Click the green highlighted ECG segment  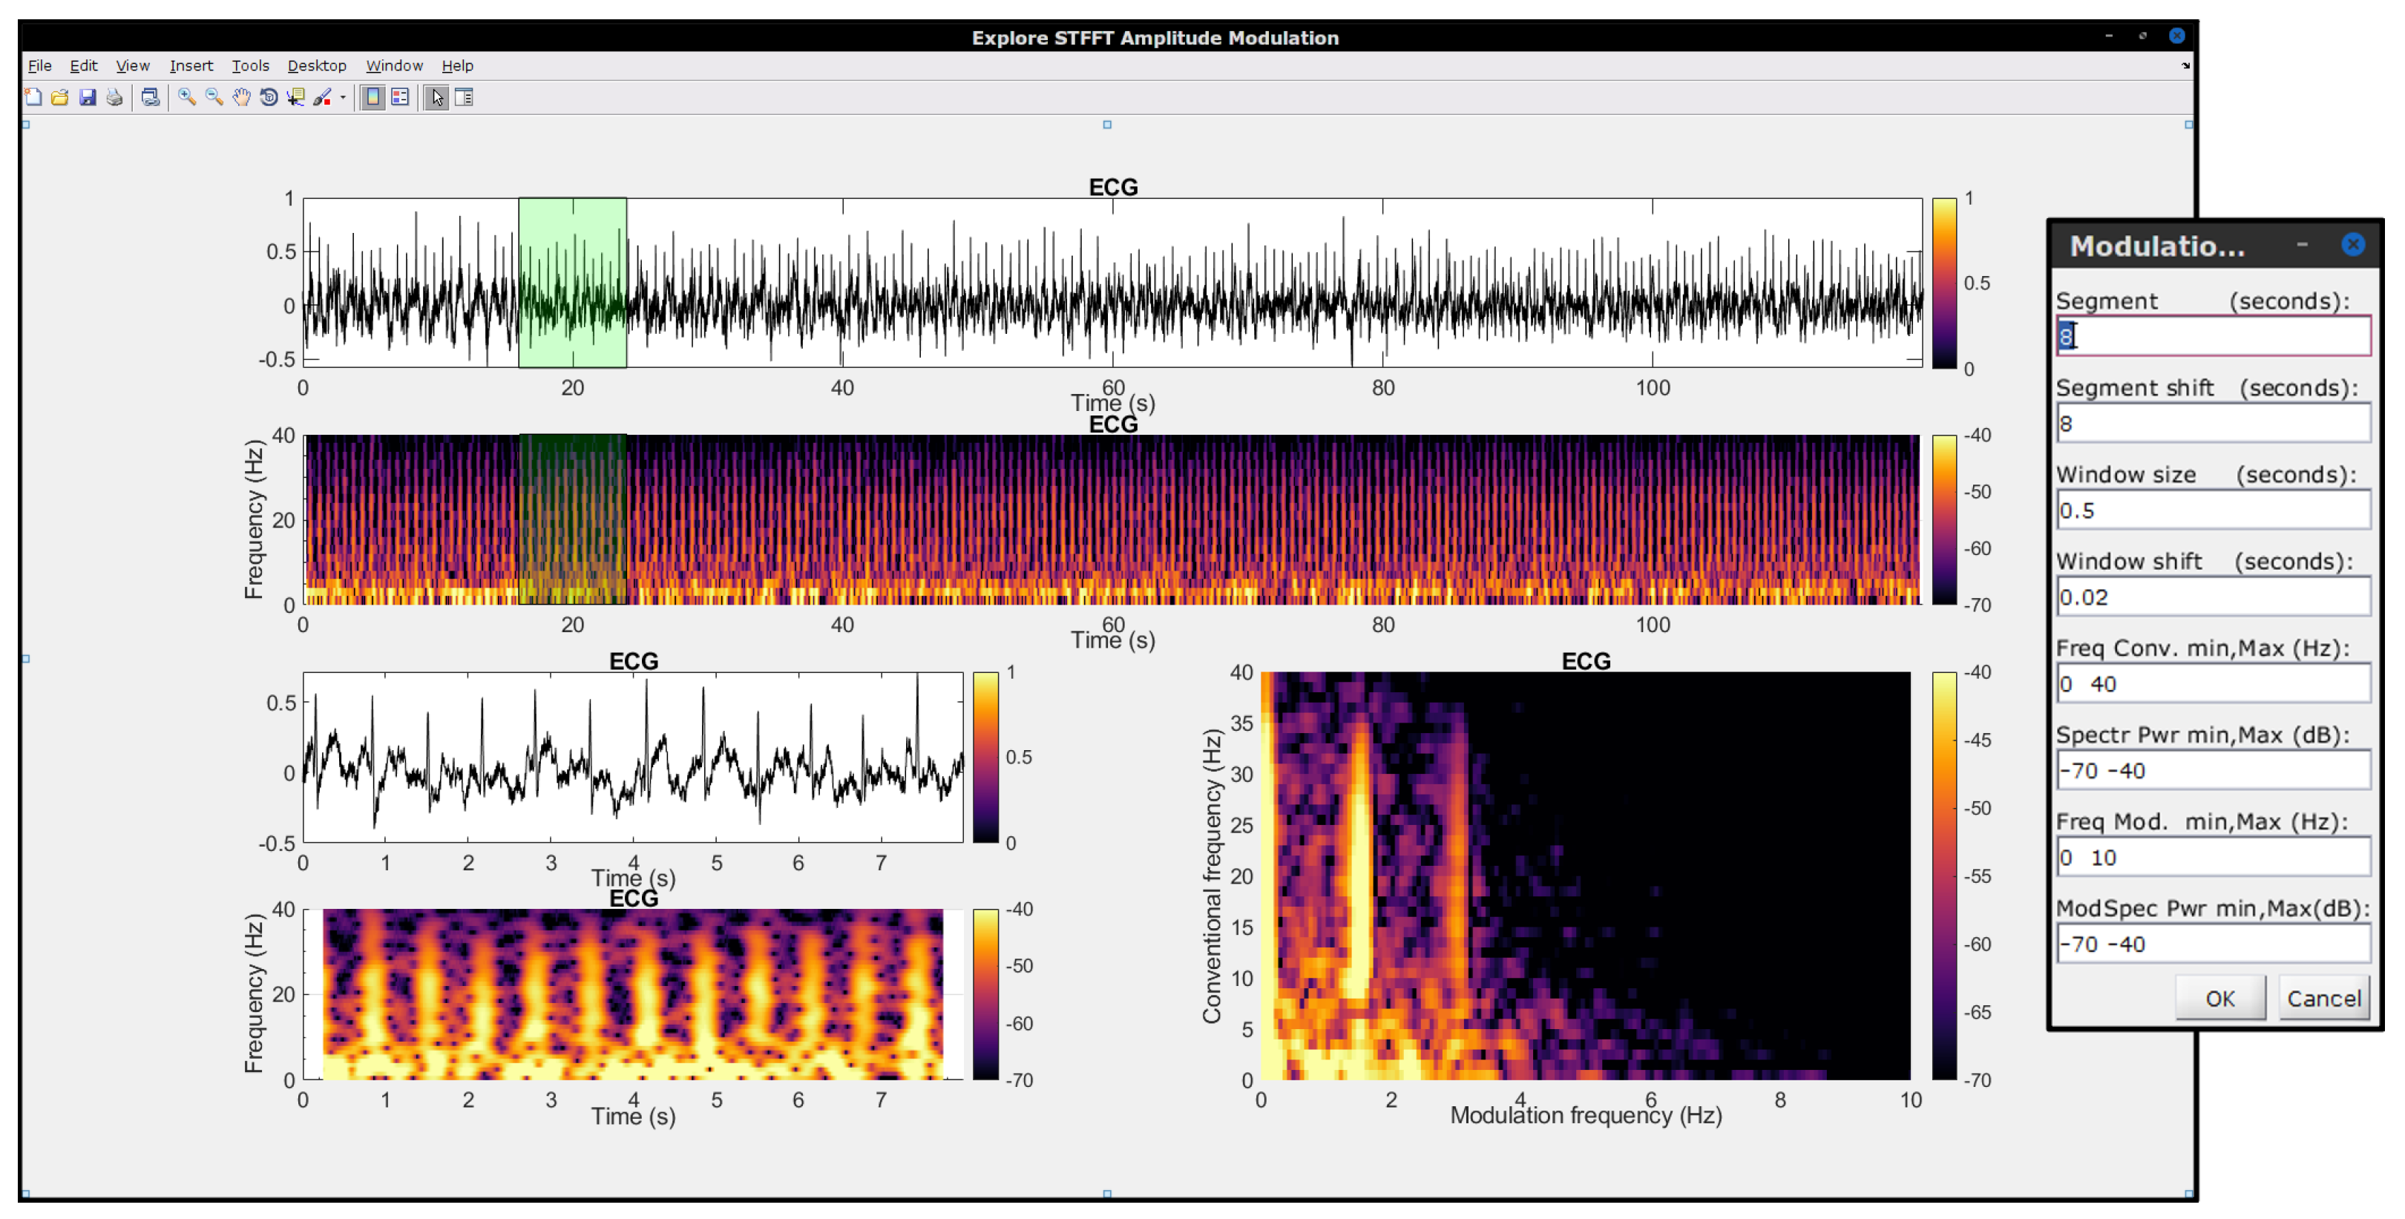[572, 282]
